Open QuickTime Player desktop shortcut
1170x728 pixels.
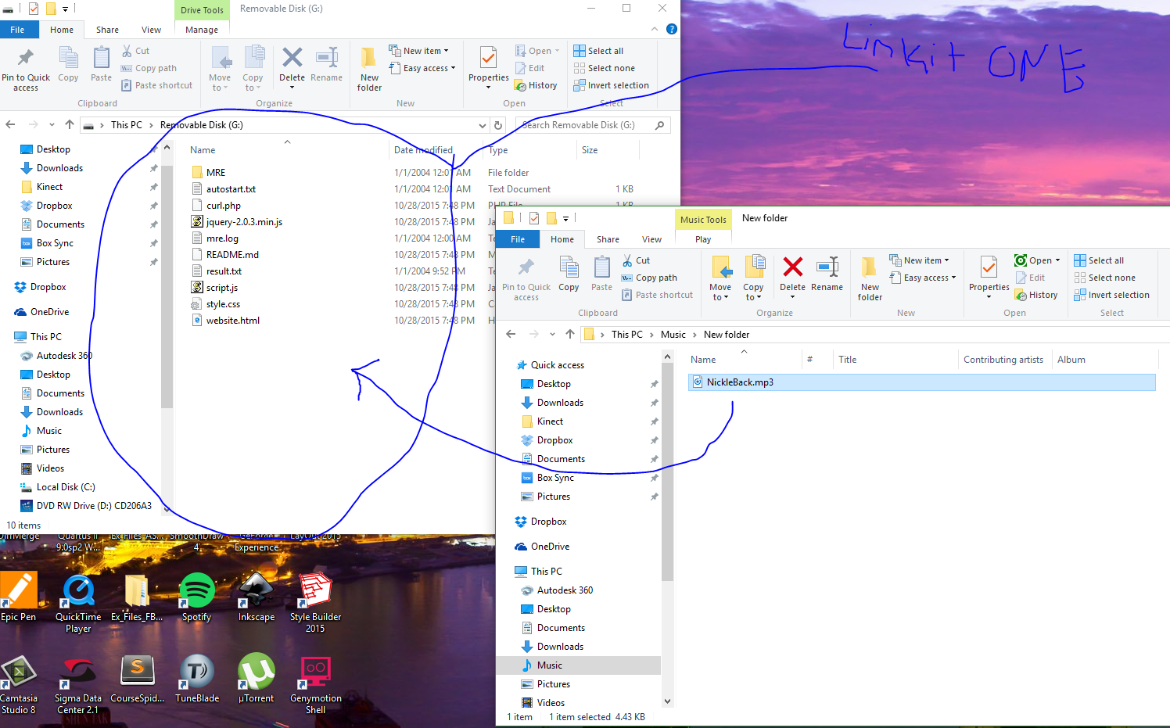coord(78,603)
